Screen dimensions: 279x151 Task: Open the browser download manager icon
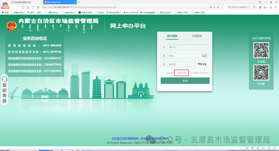(x=271, y=7)
